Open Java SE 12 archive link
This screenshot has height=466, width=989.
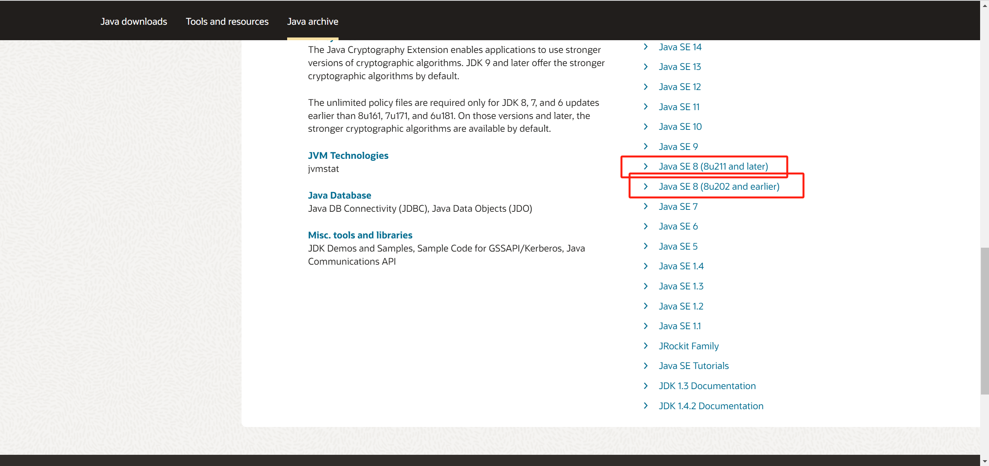coord(679,87)
